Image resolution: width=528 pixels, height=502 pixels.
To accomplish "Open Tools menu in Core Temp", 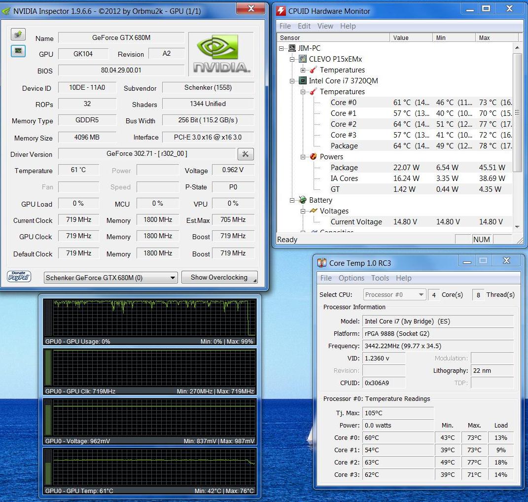I will click(380, 278).
